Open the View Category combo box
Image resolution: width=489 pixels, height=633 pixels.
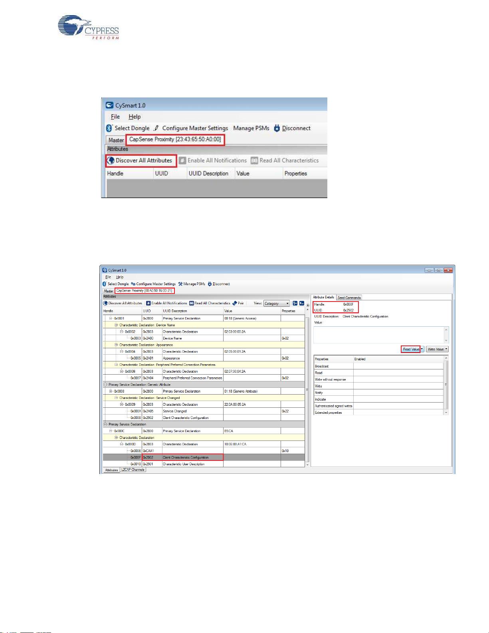coord(277,304)
